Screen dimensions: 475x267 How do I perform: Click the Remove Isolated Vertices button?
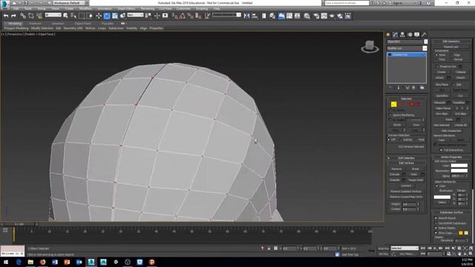406,191
